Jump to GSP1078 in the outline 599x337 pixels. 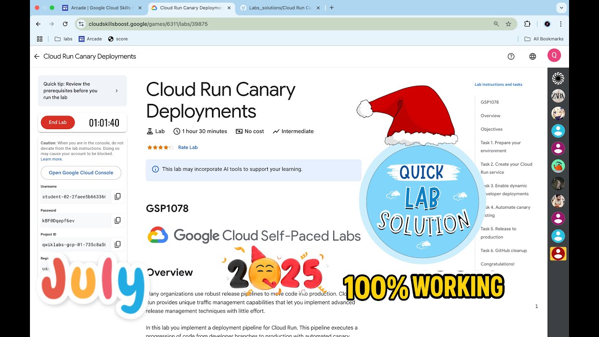pyautogui.click(x=489, y=102)
